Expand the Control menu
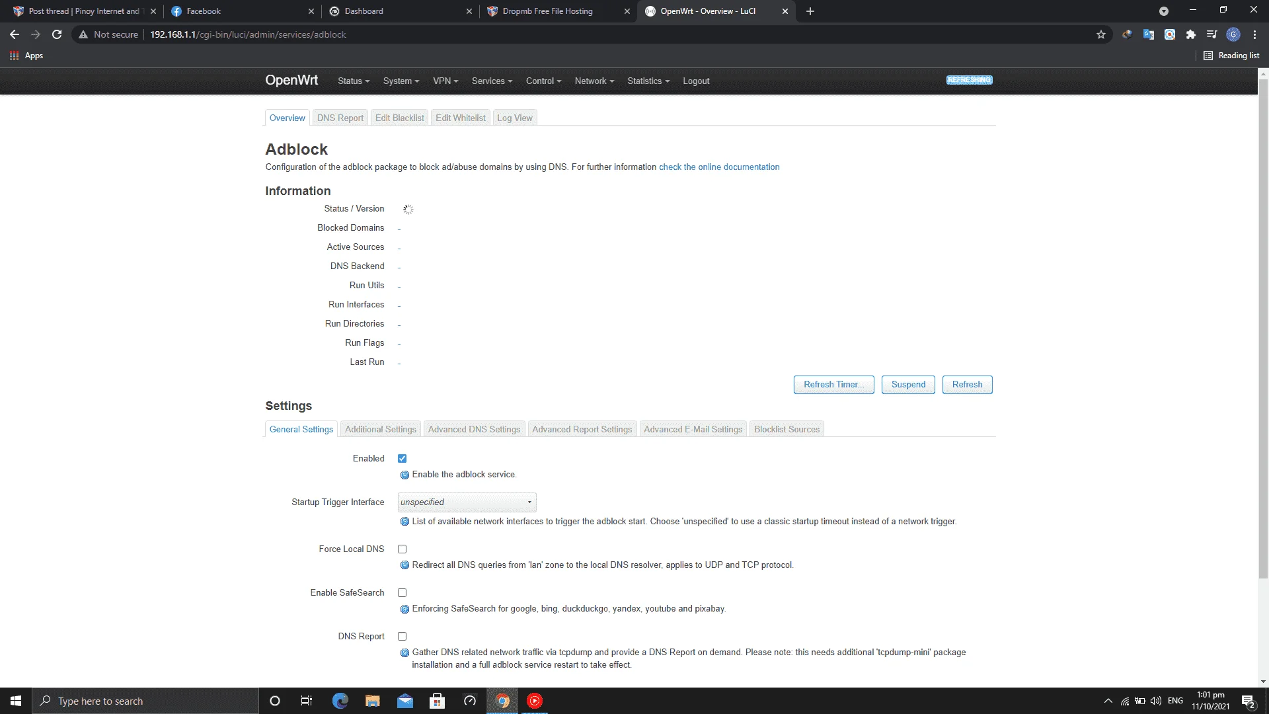This screenshot has width=1269, height=714. (x=543, y=81)
